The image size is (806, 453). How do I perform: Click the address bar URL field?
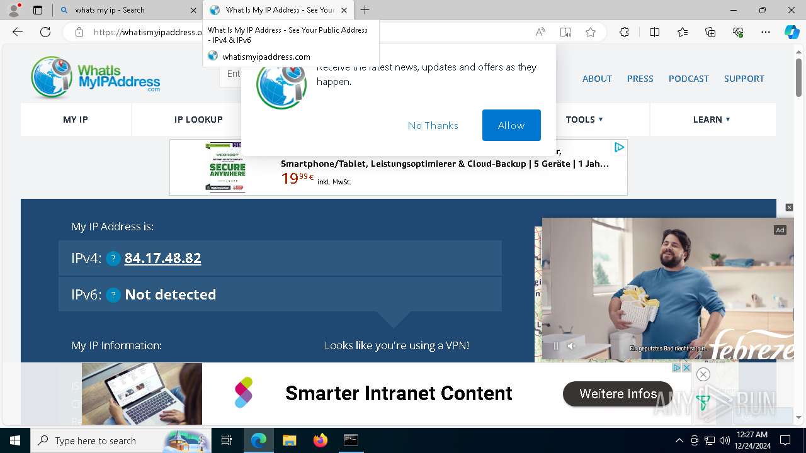coord(302,32)
